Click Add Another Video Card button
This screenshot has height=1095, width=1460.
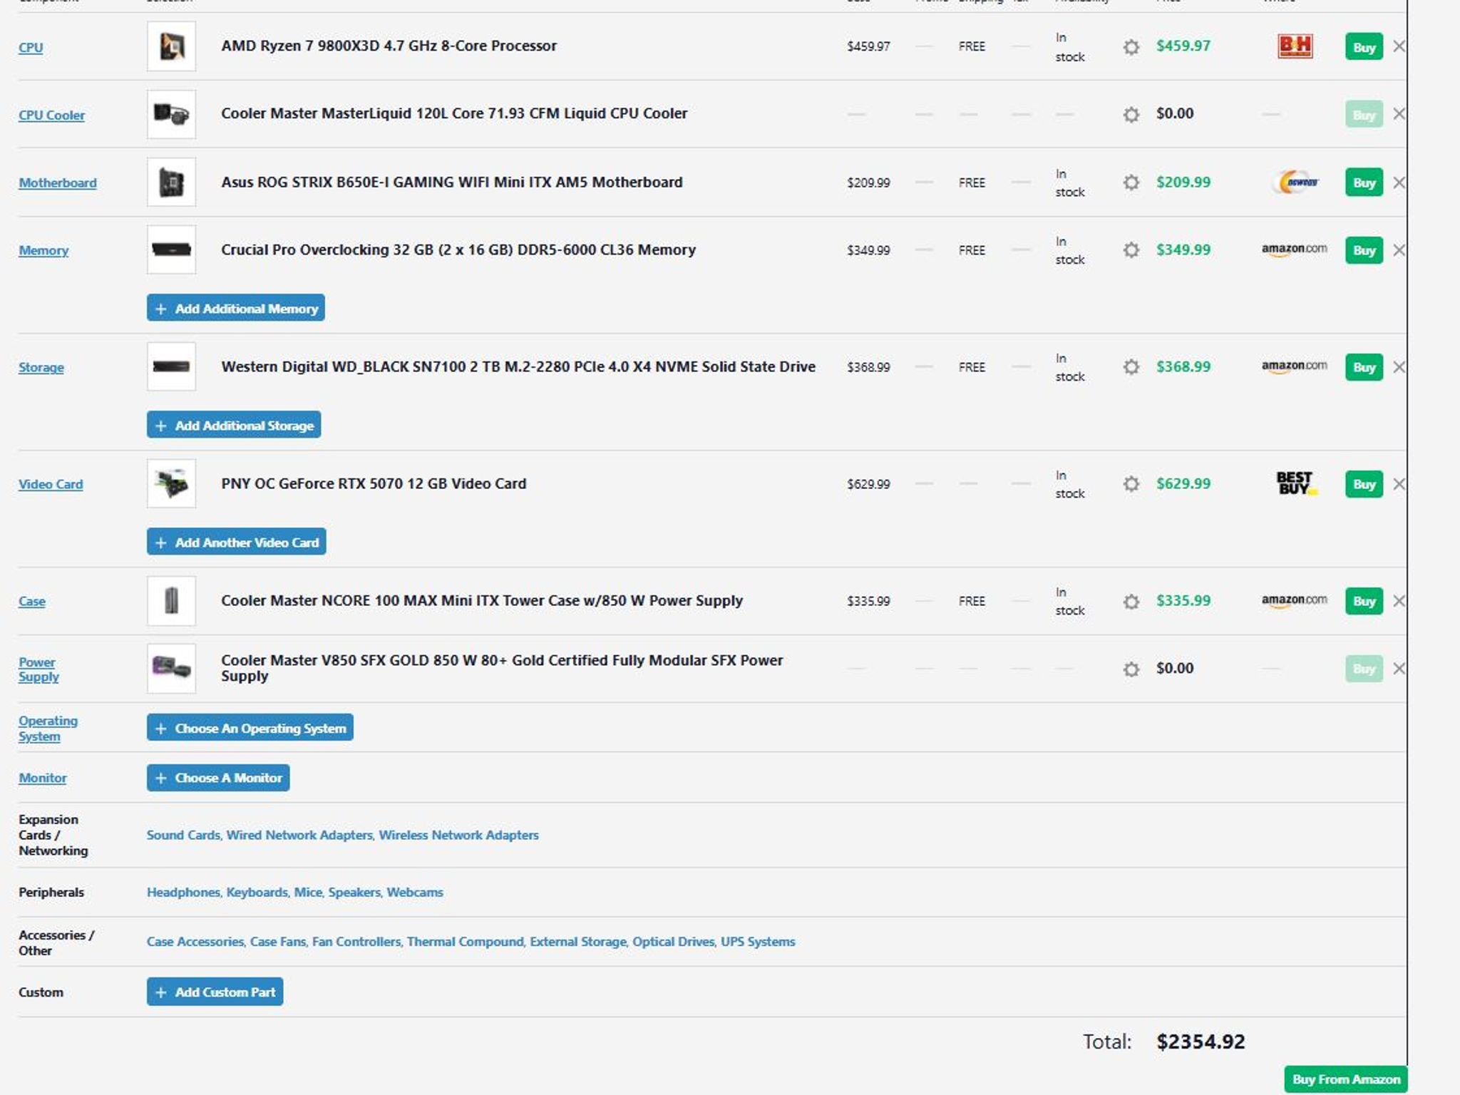click(x=237, y=542)
